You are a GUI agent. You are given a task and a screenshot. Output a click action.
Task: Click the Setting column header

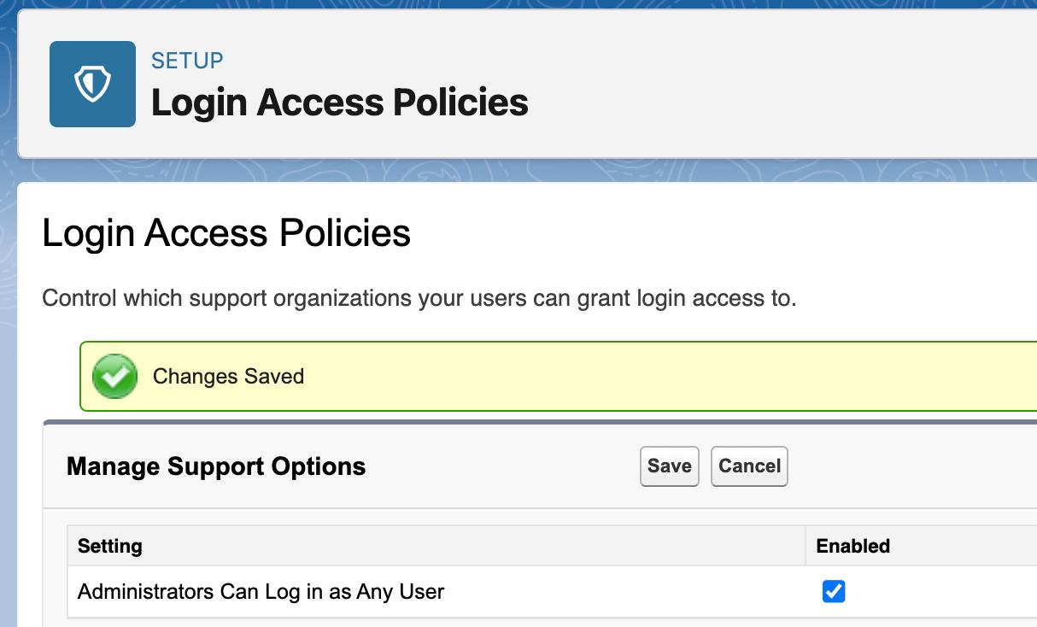[x=110, y=546]
